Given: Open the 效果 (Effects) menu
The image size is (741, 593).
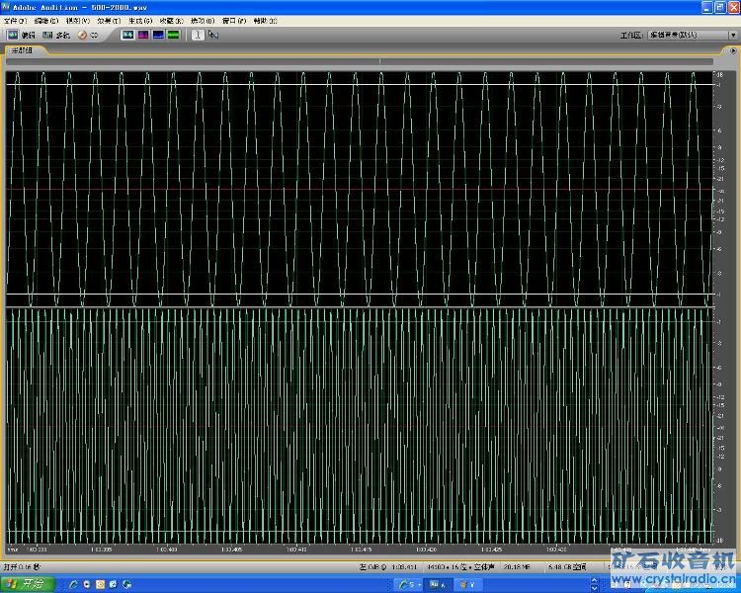Looking at the screenshot, I should tap(109, 21).
